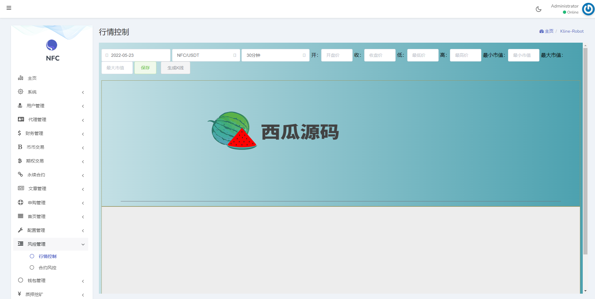This screenshot has width=595, height=299.
Task: Click the scrollbar down arrow
Action: pyautogui.click(x=585, y=291)
